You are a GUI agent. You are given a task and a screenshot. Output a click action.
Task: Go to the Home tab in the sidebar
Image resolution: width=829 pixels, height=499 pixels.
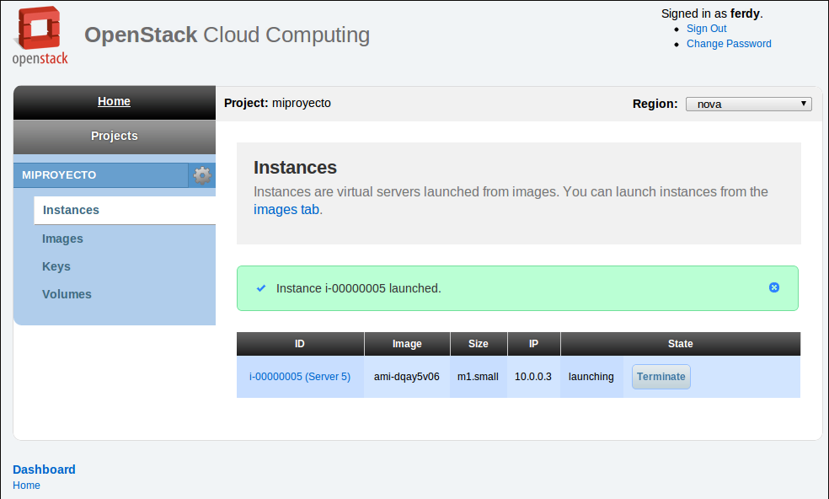pyautogui.click(x=115, y=102)
